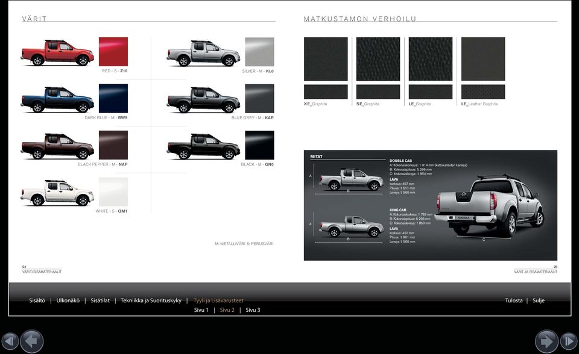579x354 pixels.
Task: Click Sulje to close the brochure
Action: [x=539, y=300]
